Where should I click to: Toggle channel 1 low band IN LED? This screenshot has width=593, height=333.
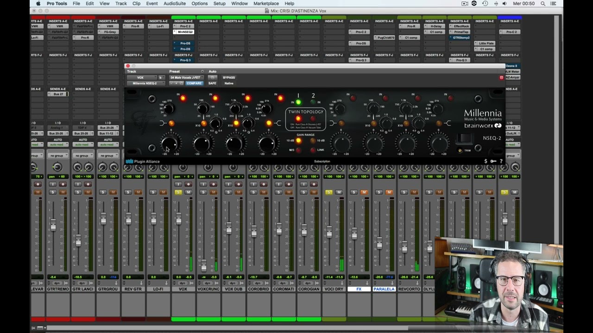tap(183, 98)
